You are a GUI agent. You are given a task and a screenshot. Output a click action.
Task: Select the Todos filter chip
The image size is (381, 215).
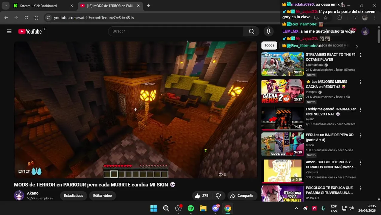pos(269,45)
